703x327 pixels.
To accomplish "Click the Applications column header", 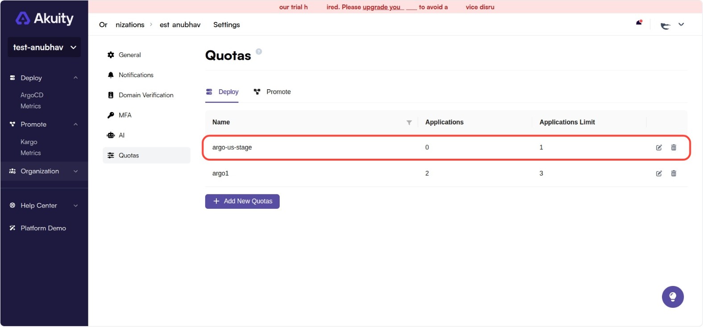I will (x=444, y=122).
